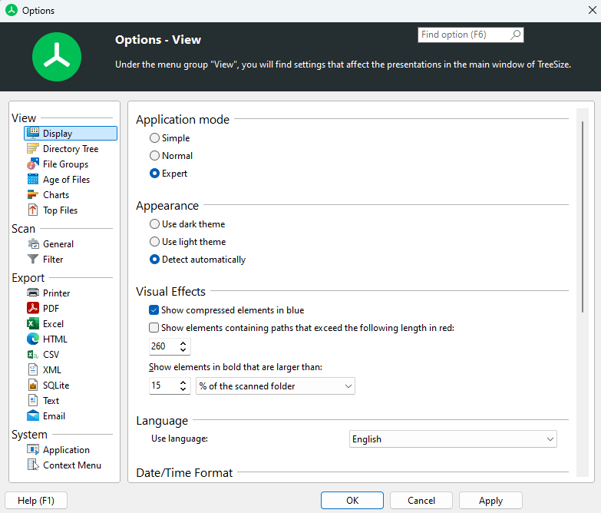
Task: Click the Filter funnel icon
Action: point(33,259)
